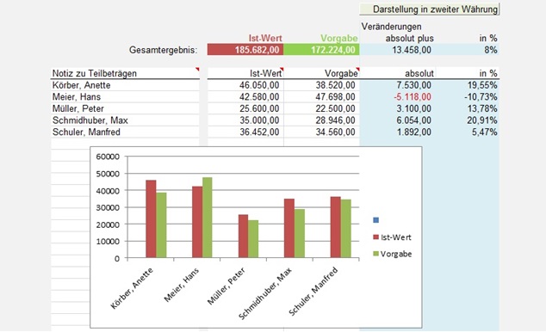Click the comment marker on Vorgabe column header
Image resolution: width=546 pixels, height=332 pixels.
tap(357, 69)
